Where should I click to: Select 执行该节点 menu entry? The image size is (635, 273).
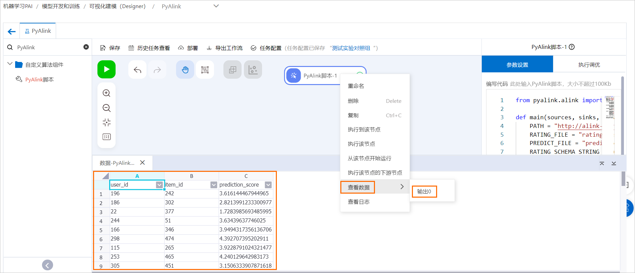coord(375,144)
